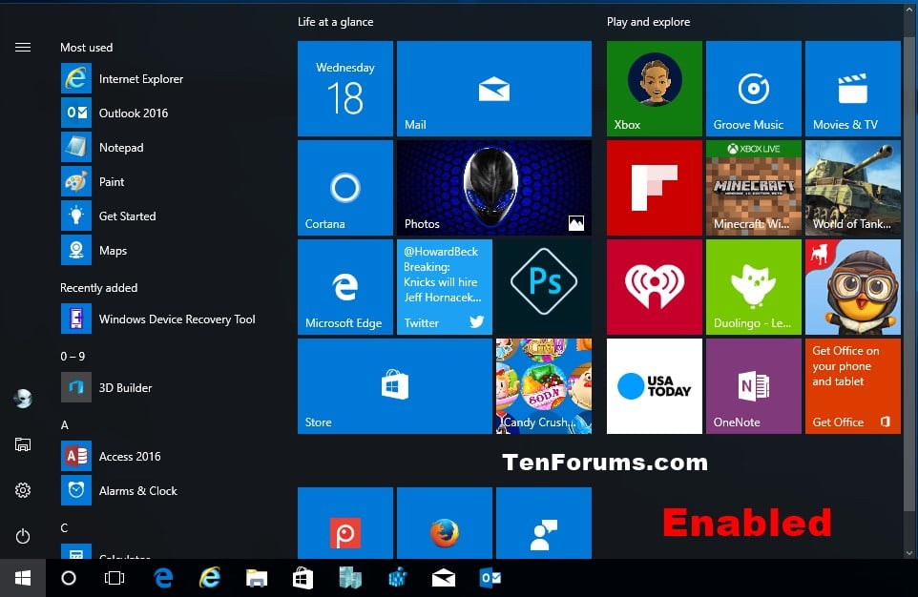Screen dimensions: 918x597
Task: Launch Access 2016
Action: [112, 456]
